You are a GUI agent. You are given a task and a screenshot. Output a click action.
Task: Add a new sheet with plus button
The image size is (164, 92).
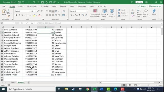point(29,83)
